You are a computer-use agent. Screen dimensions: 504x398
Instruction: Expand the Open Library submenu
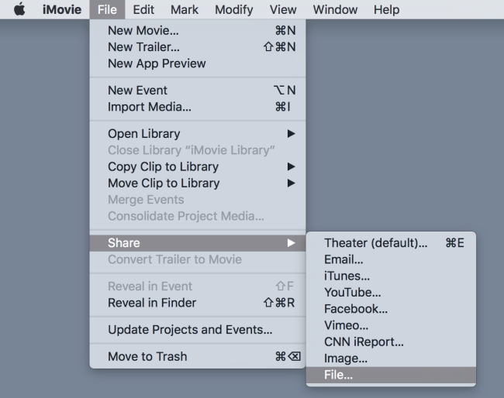point(198,133)
